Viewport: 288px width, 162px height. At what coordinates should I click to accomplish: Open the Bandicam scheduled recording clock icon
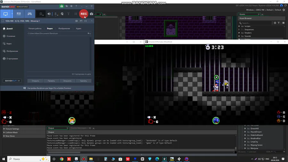(x=71, y=6)
